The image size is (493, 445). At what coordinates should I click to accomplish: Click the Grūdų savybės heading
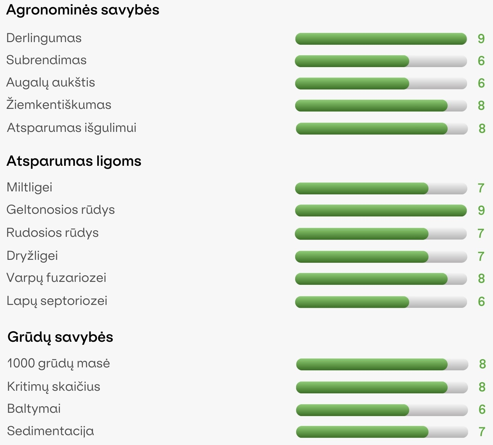[60, 337]
